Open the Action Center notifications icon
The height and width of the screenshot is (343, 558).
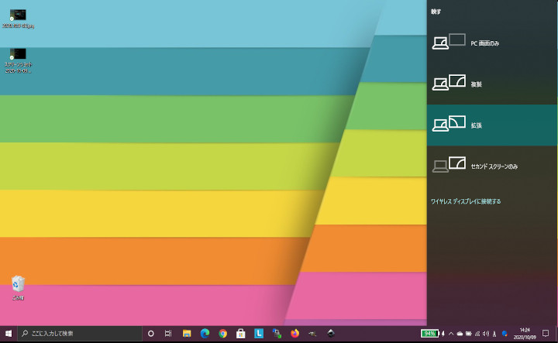(x=546, y=334)
